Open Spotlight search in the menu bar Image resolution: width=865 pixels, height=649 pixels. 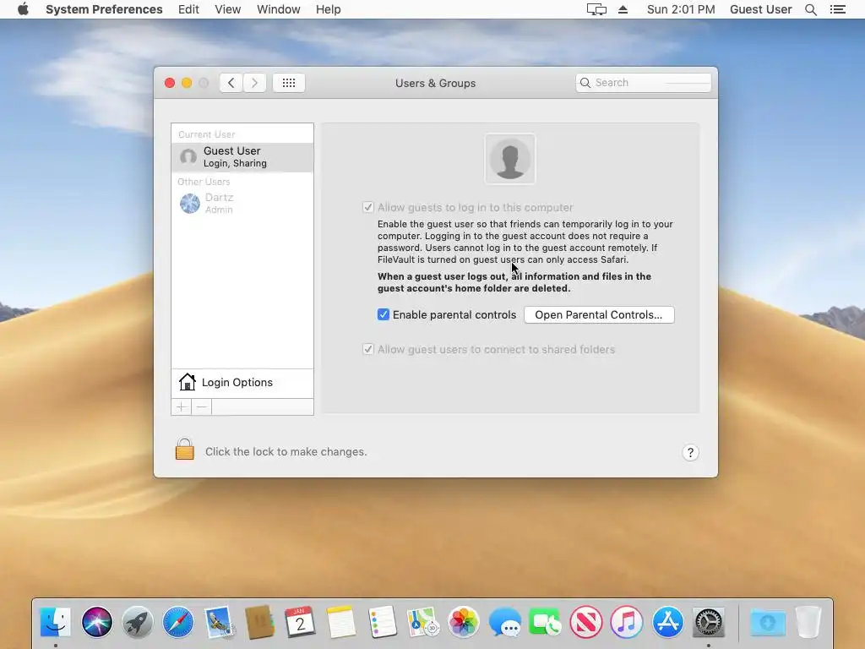(810, 9)
